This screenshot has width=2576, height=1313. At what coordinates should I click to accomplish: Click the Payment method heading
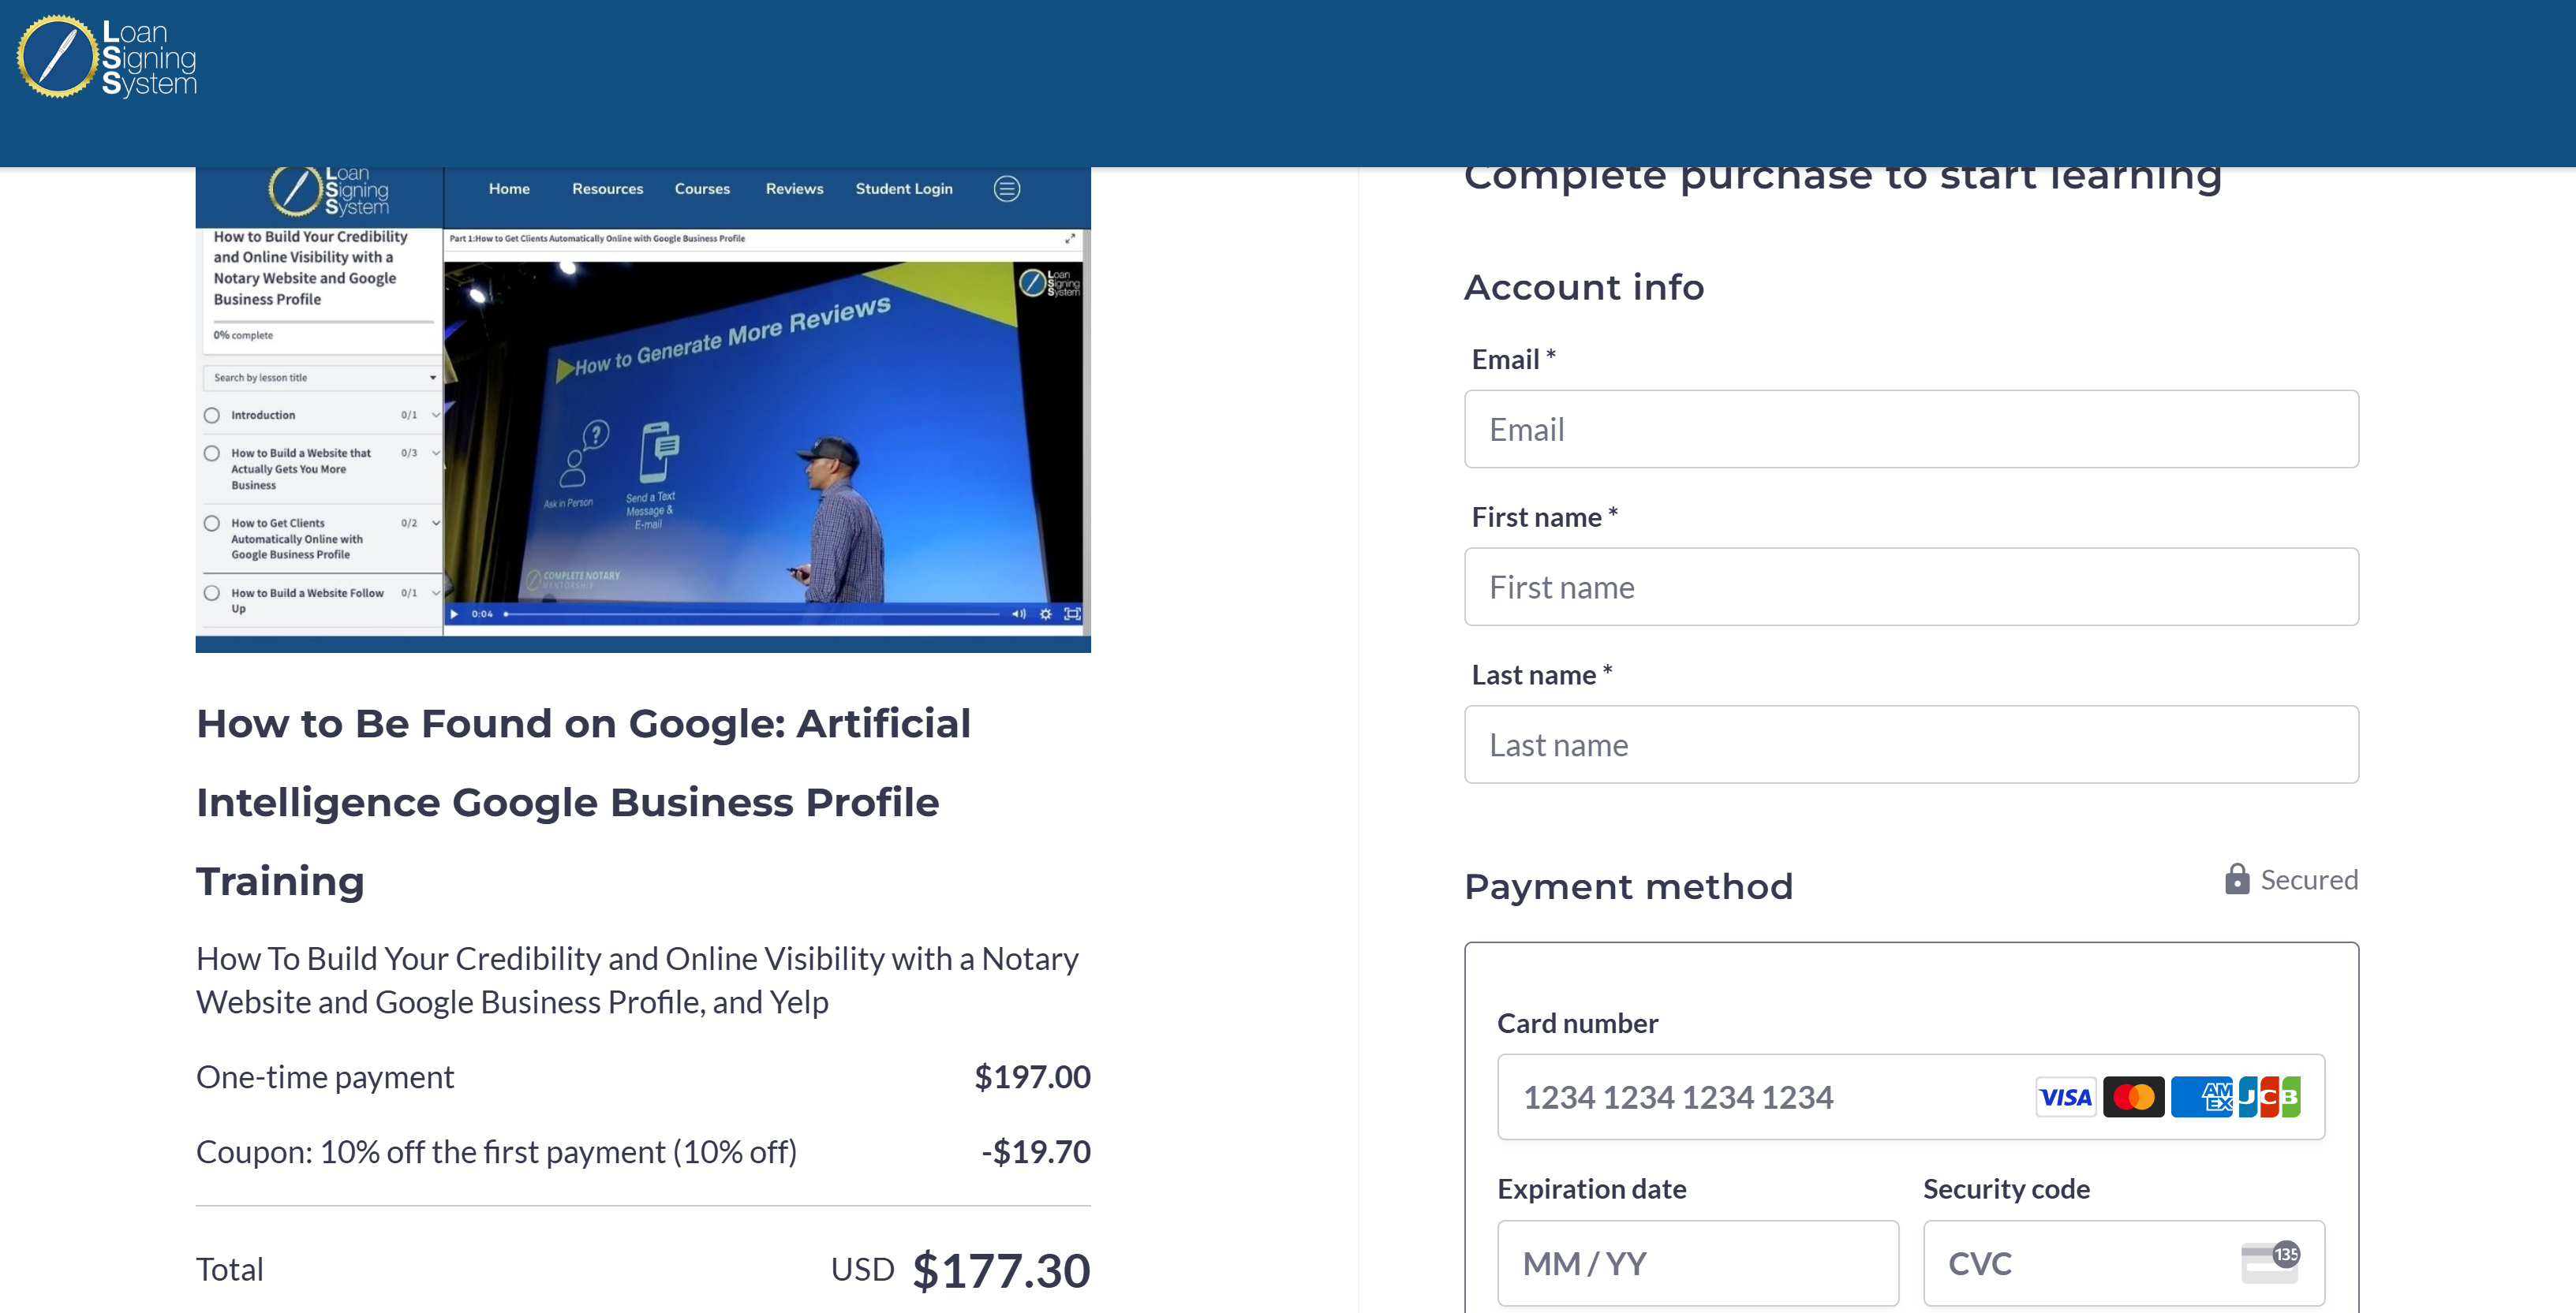(x=1629, y=886)
